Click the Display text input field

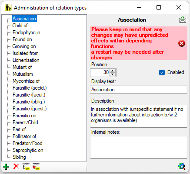tap(139, 90)
